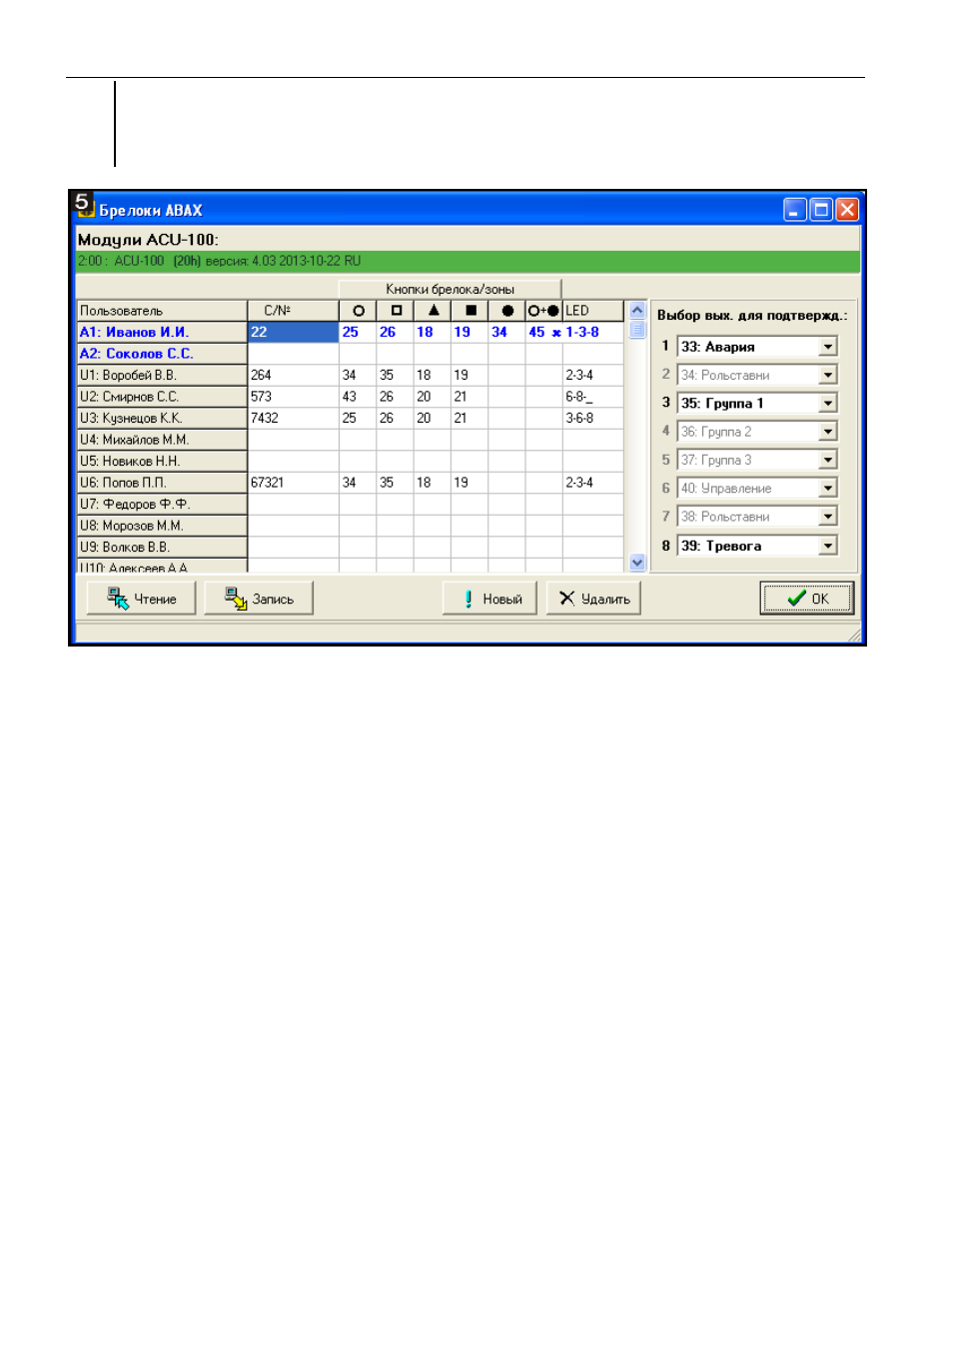The height and width of the screenshot is (1349, 954).
Task: Click the filled square button column header
Action: (470, 311)
